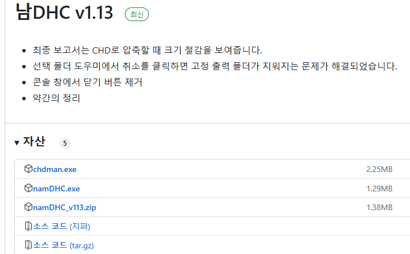
Task: Click the asset count badge showing 5
Action: [65, 143]
